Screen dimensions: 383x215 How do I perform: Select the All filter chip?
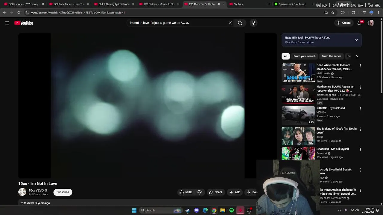pyautogui.click(x=286, y=56)
